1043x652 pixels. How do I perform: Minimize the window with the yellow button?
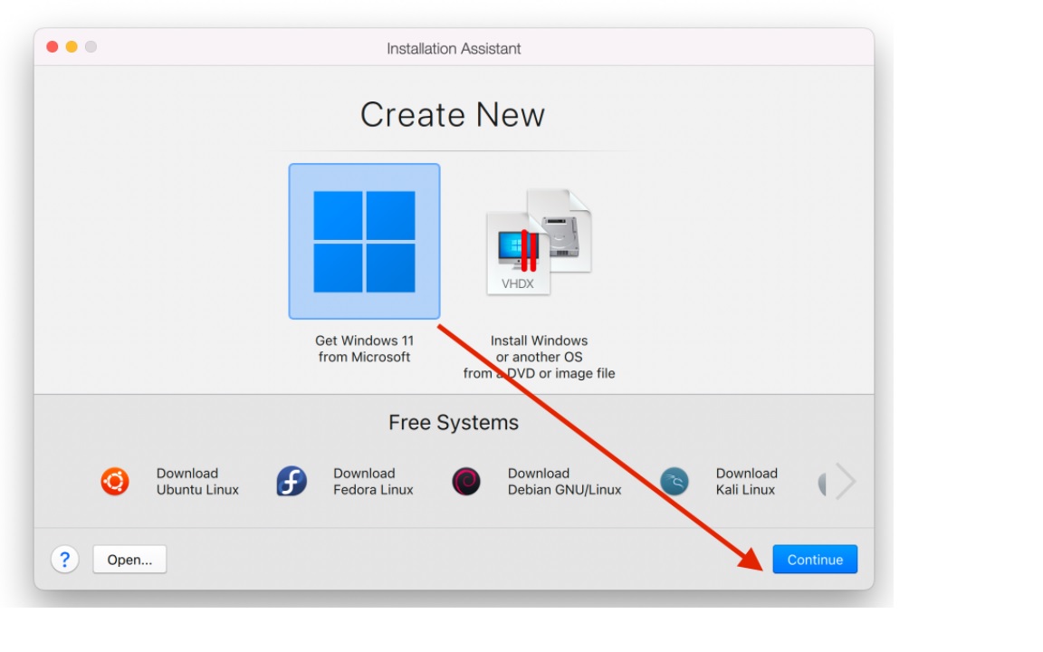coord(72,47)
